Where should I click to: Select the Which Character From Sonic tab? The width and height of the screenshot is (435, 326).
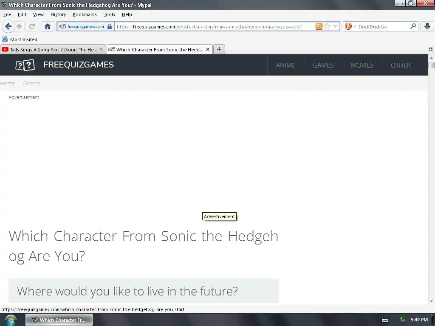pyautogui.click(x=160, y=49)
